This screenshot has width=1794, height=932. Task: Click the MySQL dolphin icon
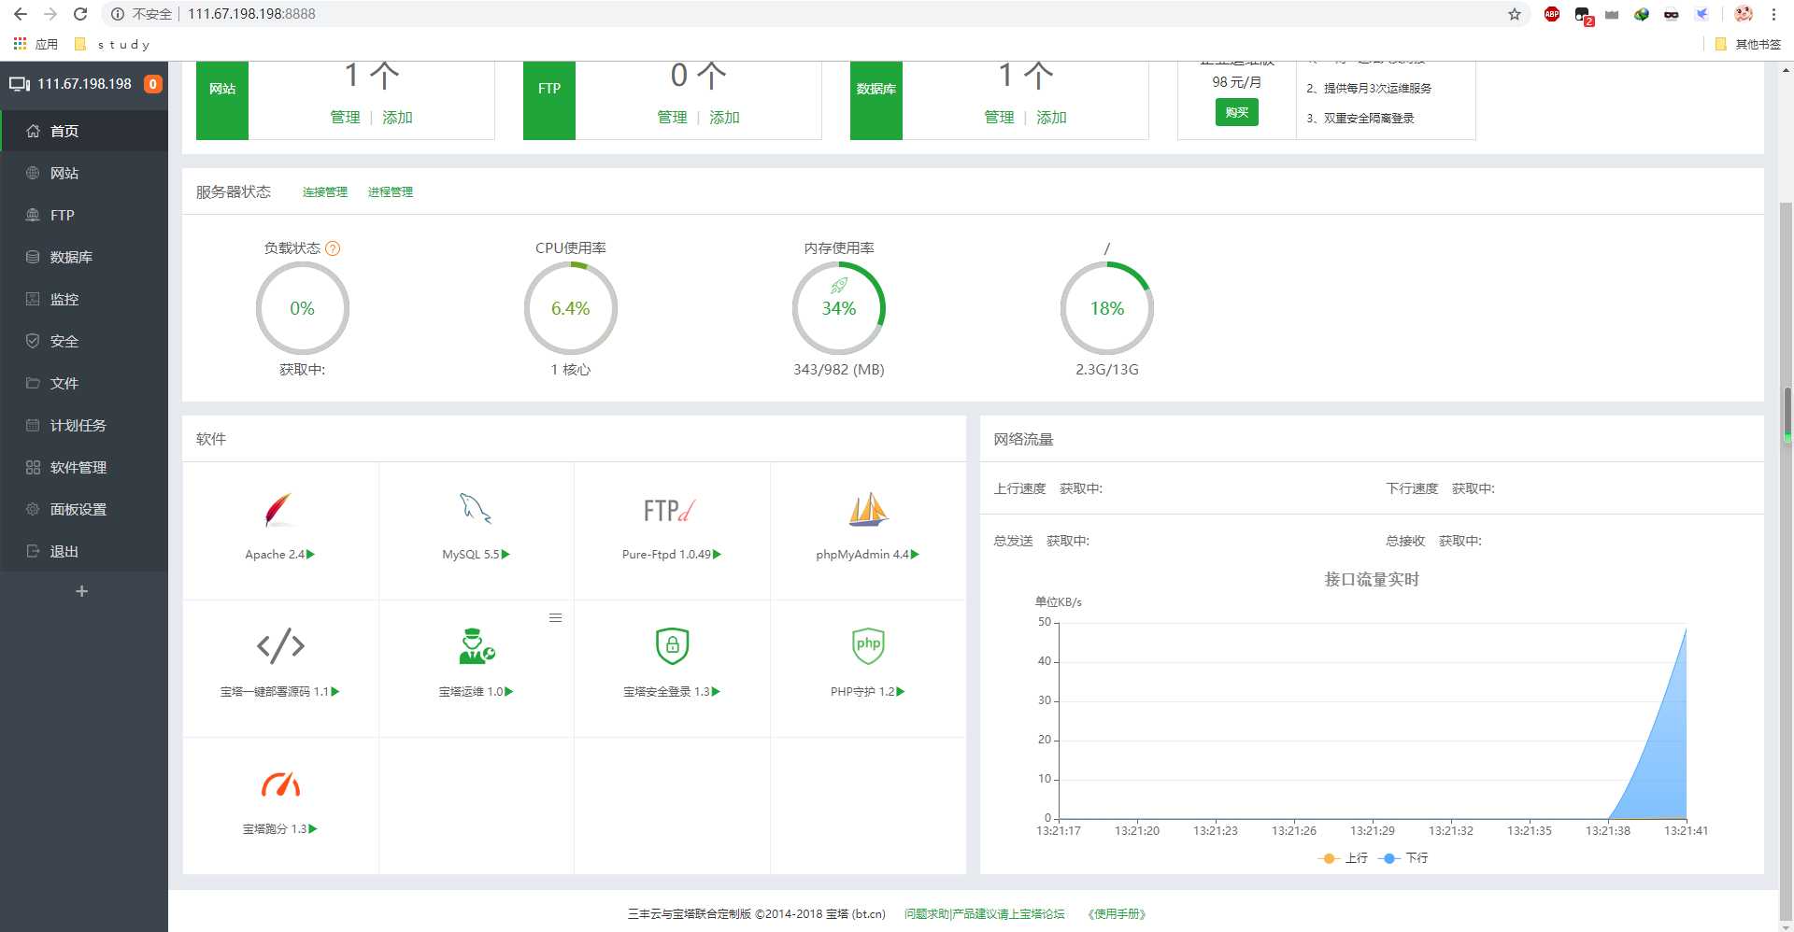pos(476,509)
